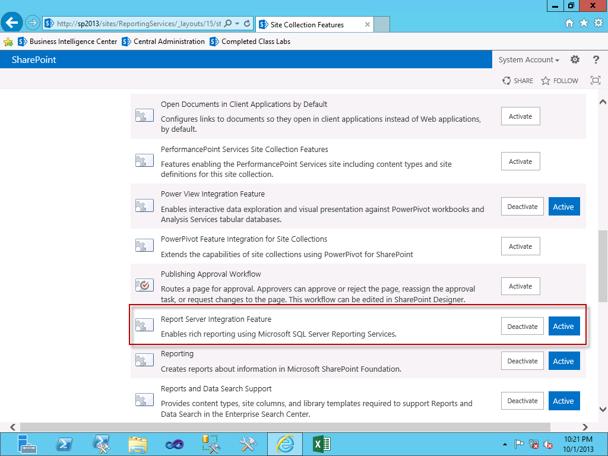Screen dimensions: 608x456
Task: Click horizontal scrollbar right arrow
Action: tap(585, 427)
